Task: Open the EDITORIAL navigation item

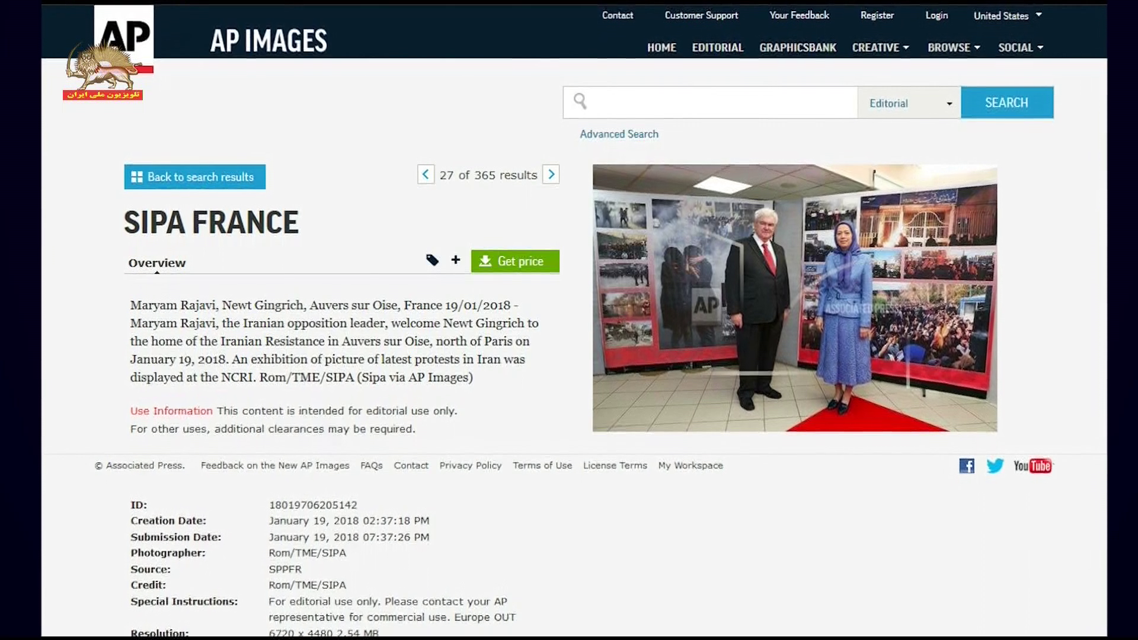Action: tap(717, 47)
